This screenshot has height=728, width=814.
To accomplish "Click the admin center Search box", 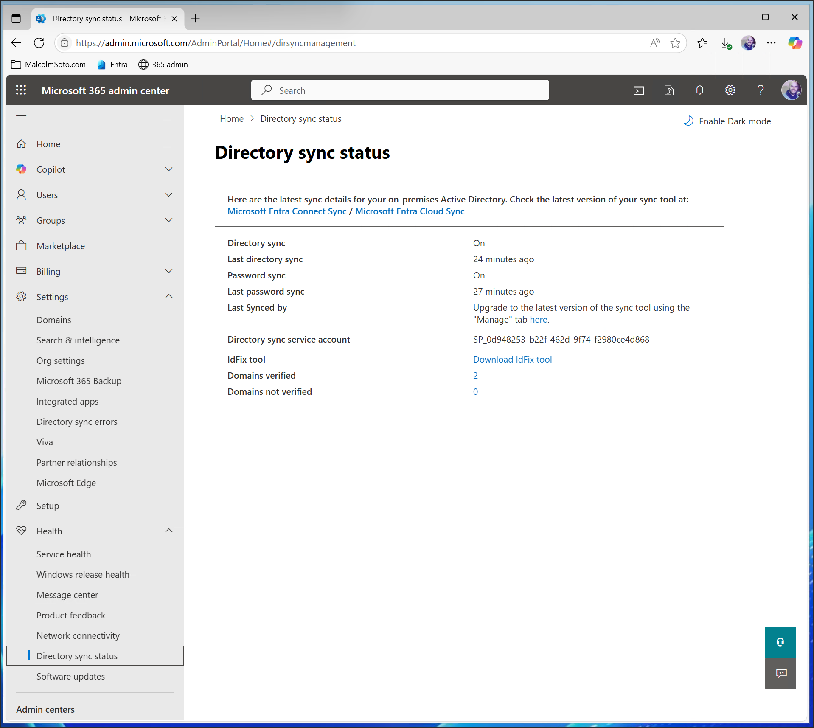I will (x=400, y=90).
